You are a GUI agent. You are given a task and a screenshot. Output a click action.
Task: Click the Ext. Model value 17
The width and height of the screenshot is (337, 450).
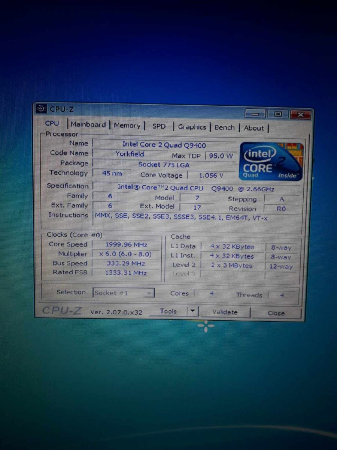point(197,207)
